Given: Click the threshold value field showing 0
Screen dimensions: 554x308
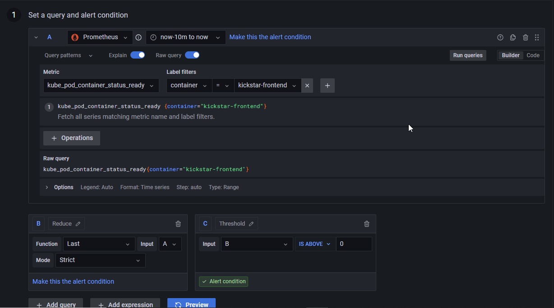Looking at the screenshot, I should pyautogui.click(x=354, y=244).
